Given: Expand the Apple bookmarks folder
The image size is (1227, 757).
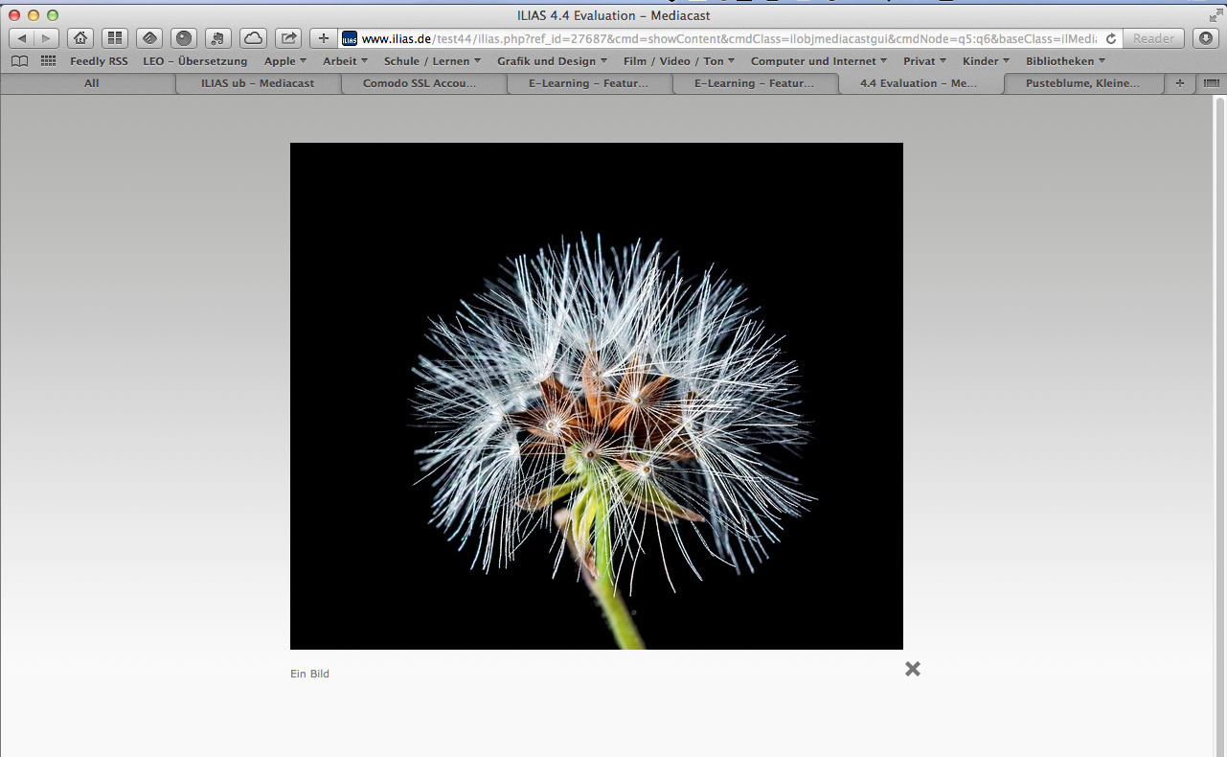Looking at the screenshot, I should click(285, 61).
